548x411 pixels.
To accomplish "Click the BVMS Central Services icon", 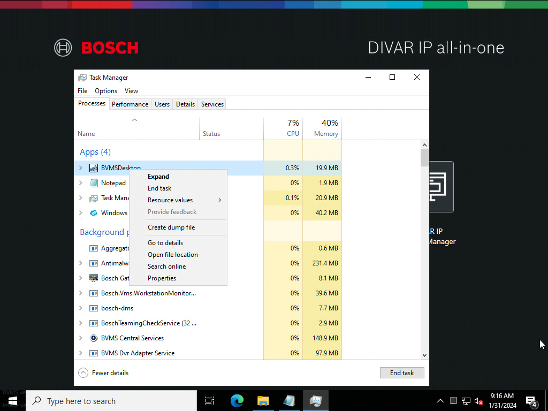I will point(94,338).
